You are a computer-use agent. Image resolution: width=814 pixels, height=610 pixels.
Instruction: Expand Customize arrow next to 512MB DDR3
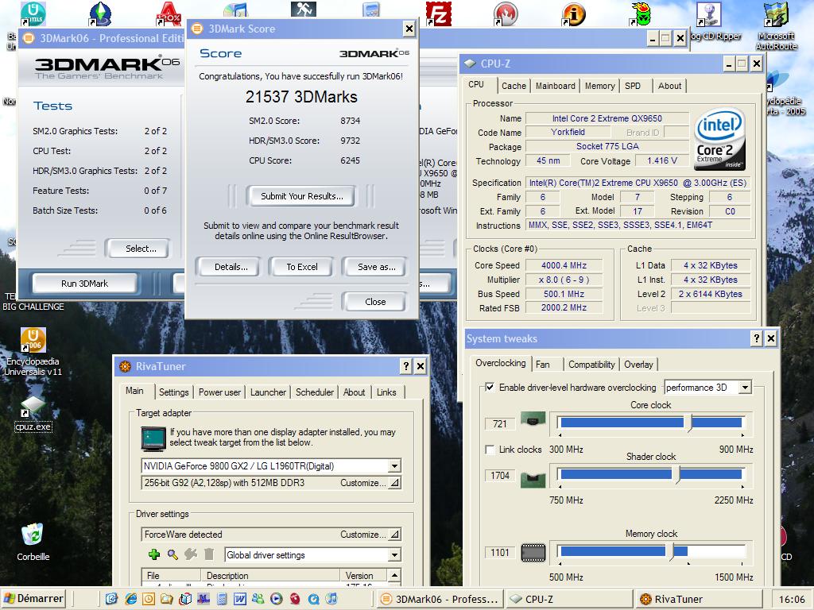coord(394,483)
